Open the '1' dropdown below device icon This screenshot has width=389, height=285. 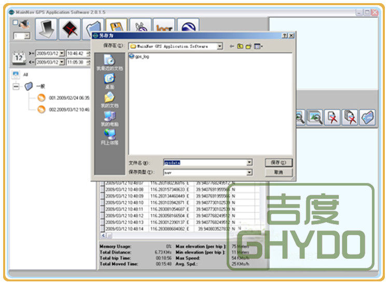[27, 36]
